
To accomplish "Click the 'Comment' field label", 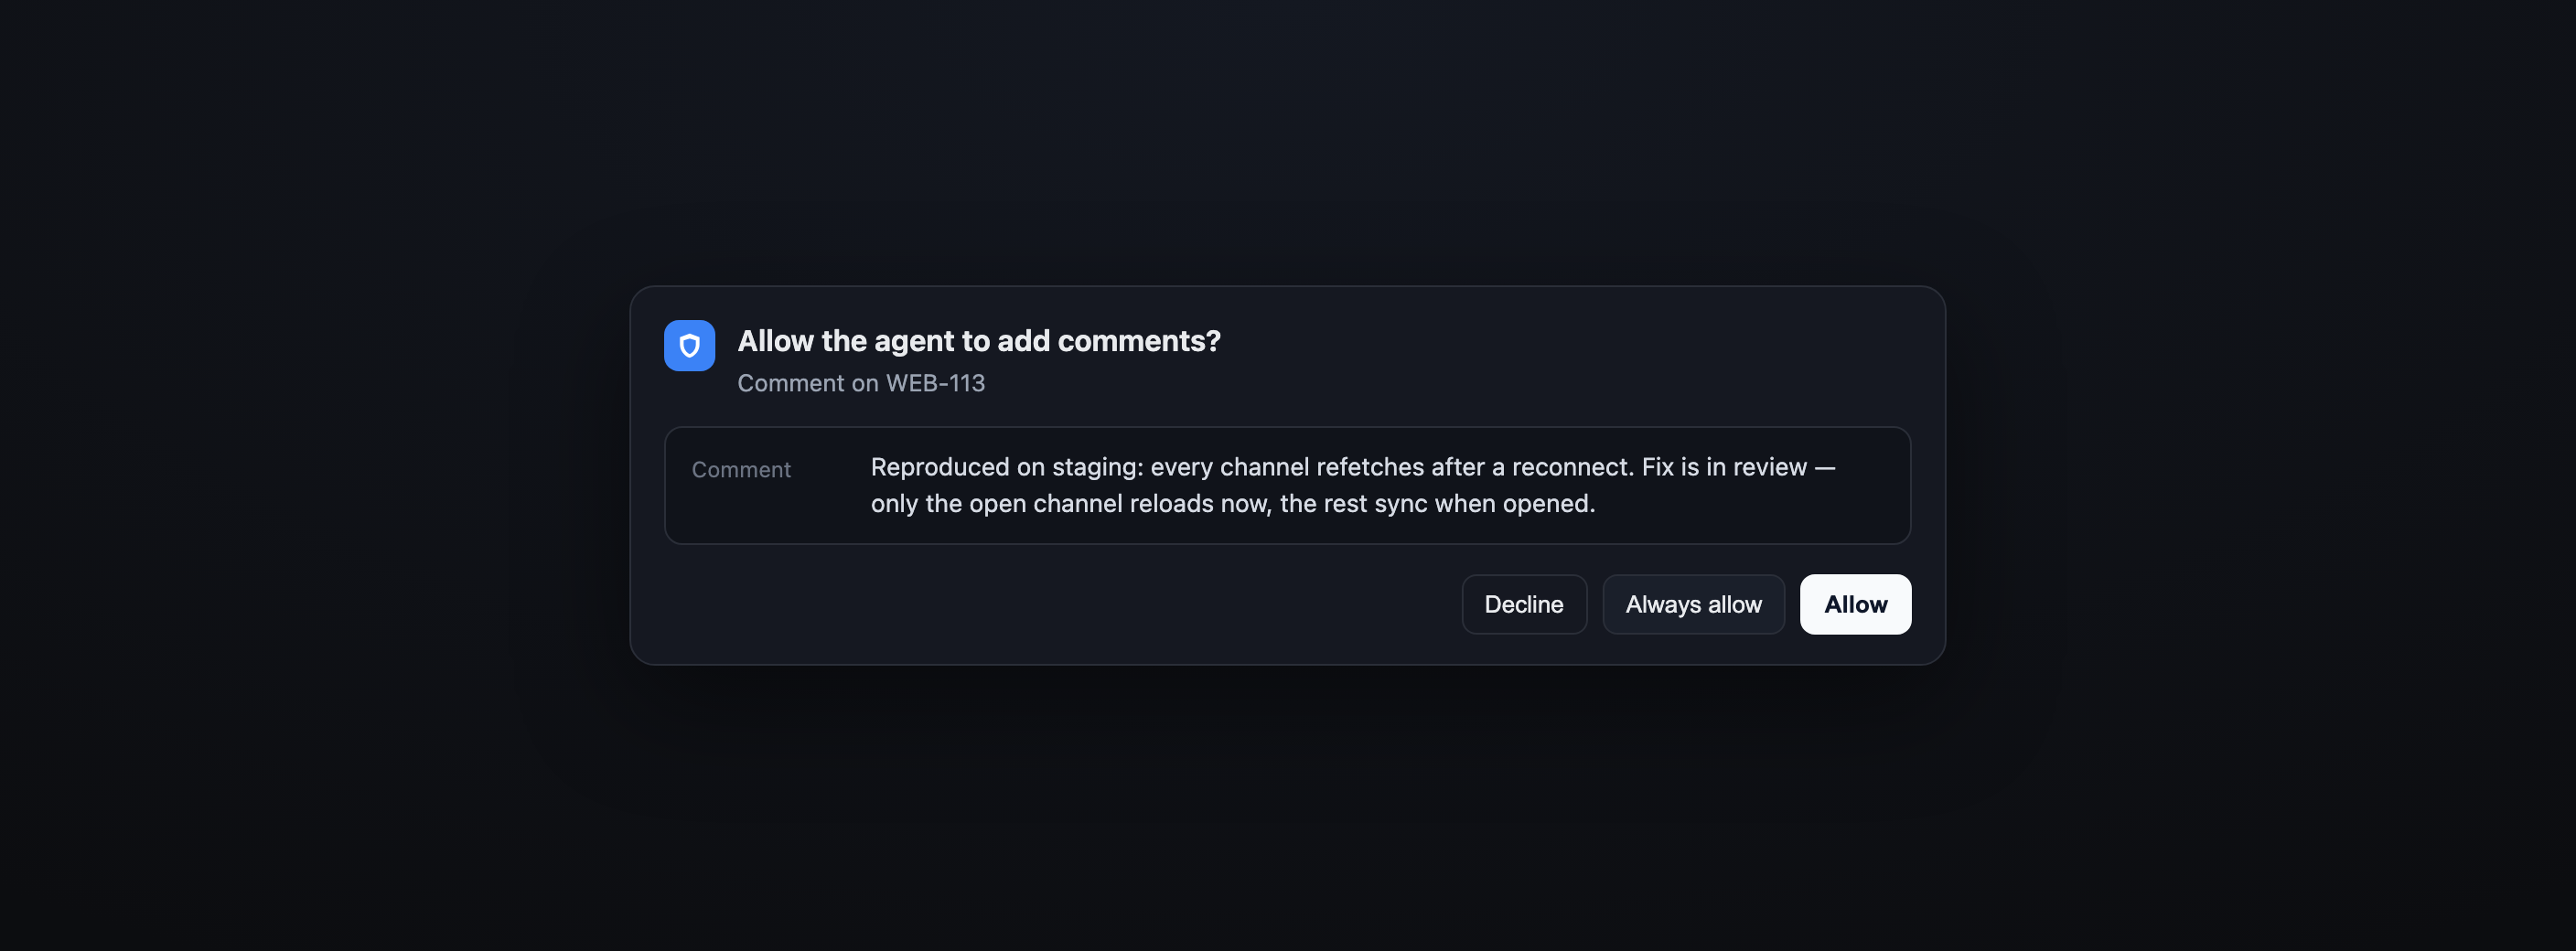I will (x=741, y=469).
